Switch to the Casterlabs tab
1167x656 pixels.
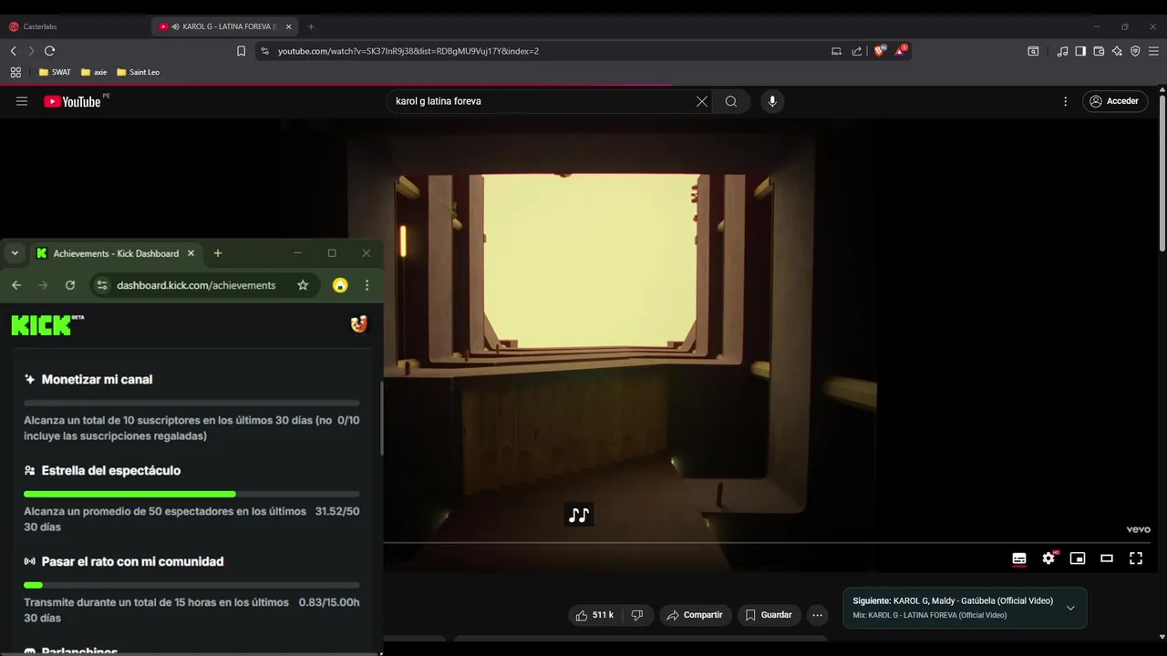(x=73, y=26)
